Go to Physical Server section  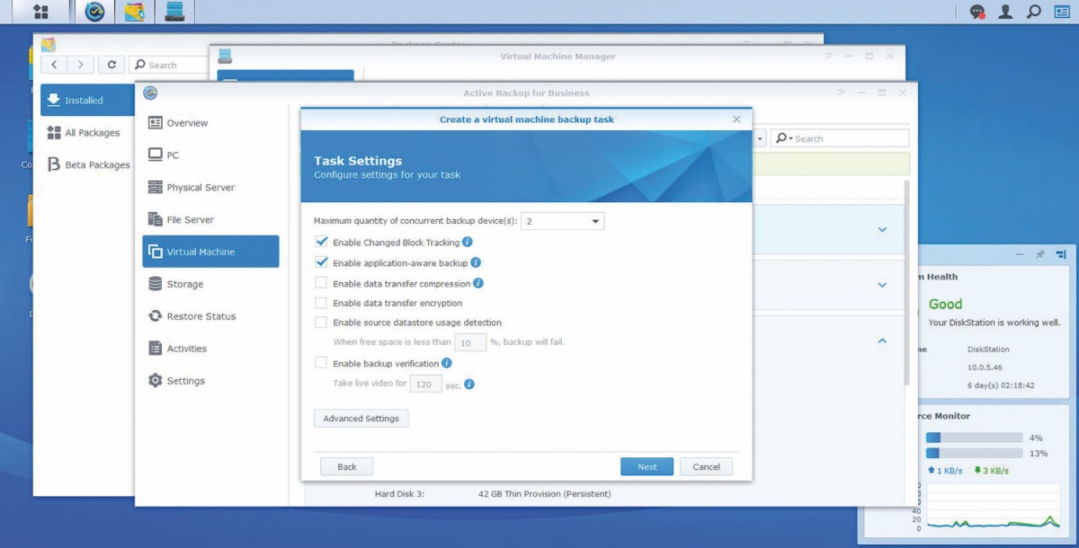pos(210,188)
